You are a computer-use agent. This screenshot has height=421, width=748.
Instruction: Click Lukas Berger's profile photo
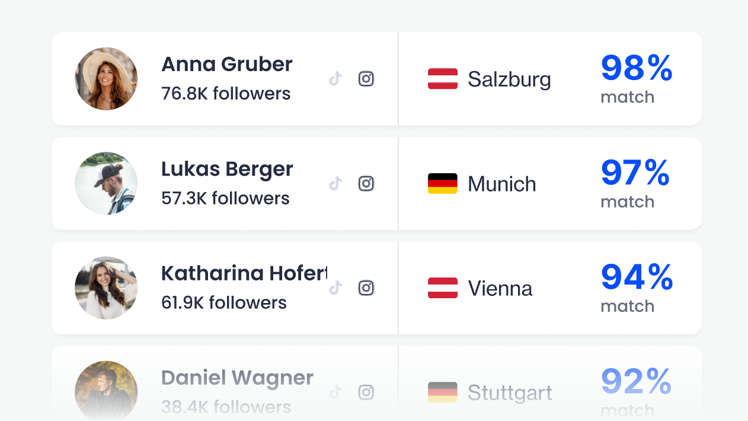[106, 183]
